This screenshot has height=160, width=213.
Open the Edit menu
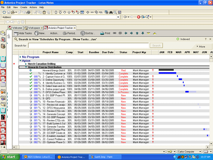click(x=9, y=7)
